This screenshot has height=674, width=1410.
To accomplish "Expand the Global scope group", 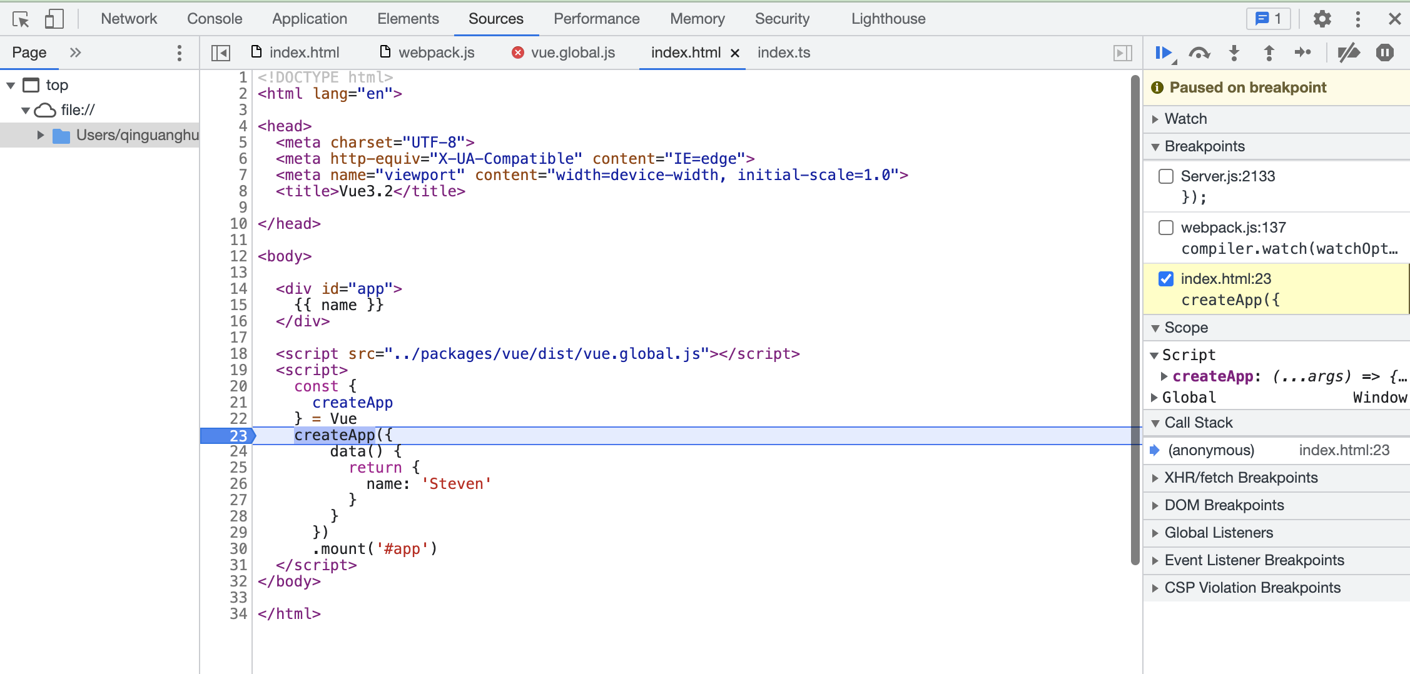I will click(1155, 398).
